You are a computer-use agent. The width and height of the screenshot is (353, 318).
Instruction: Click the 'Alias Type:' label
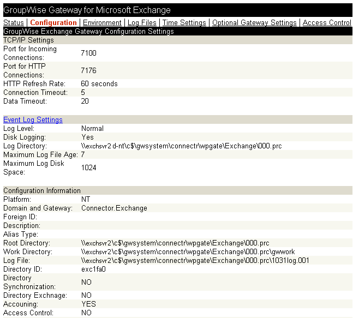pos(21,235)
